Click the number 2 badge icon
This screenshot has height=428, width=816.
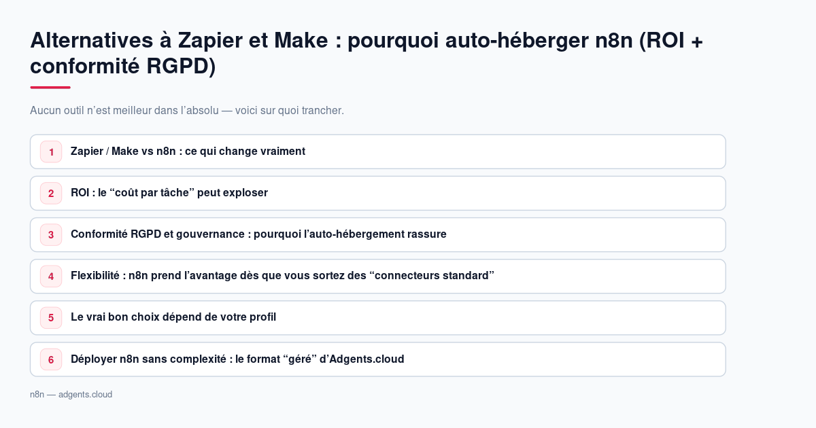tap(51, 193)
